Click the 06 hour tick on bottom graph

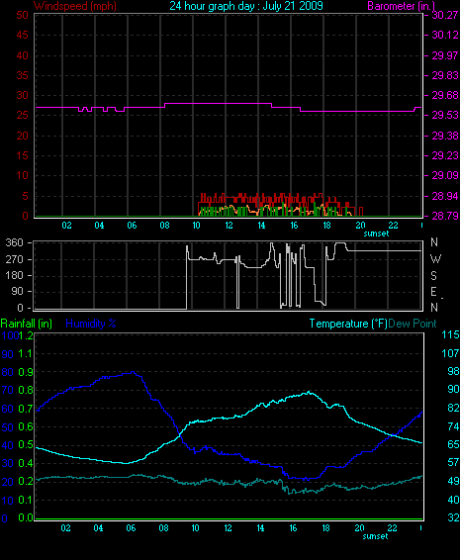(131, 528)
